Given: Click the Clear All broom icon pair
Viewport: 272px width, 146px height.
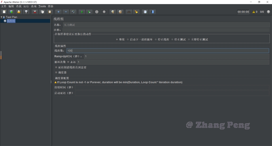Looking at the screenshot, I should click(x=120, y=12).
